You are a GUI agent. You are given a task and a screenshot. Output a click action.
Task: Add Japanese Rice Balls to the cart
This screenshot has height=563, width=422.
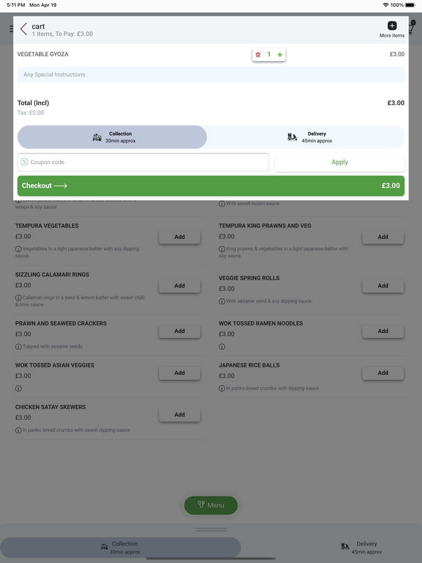coord(383,373)
